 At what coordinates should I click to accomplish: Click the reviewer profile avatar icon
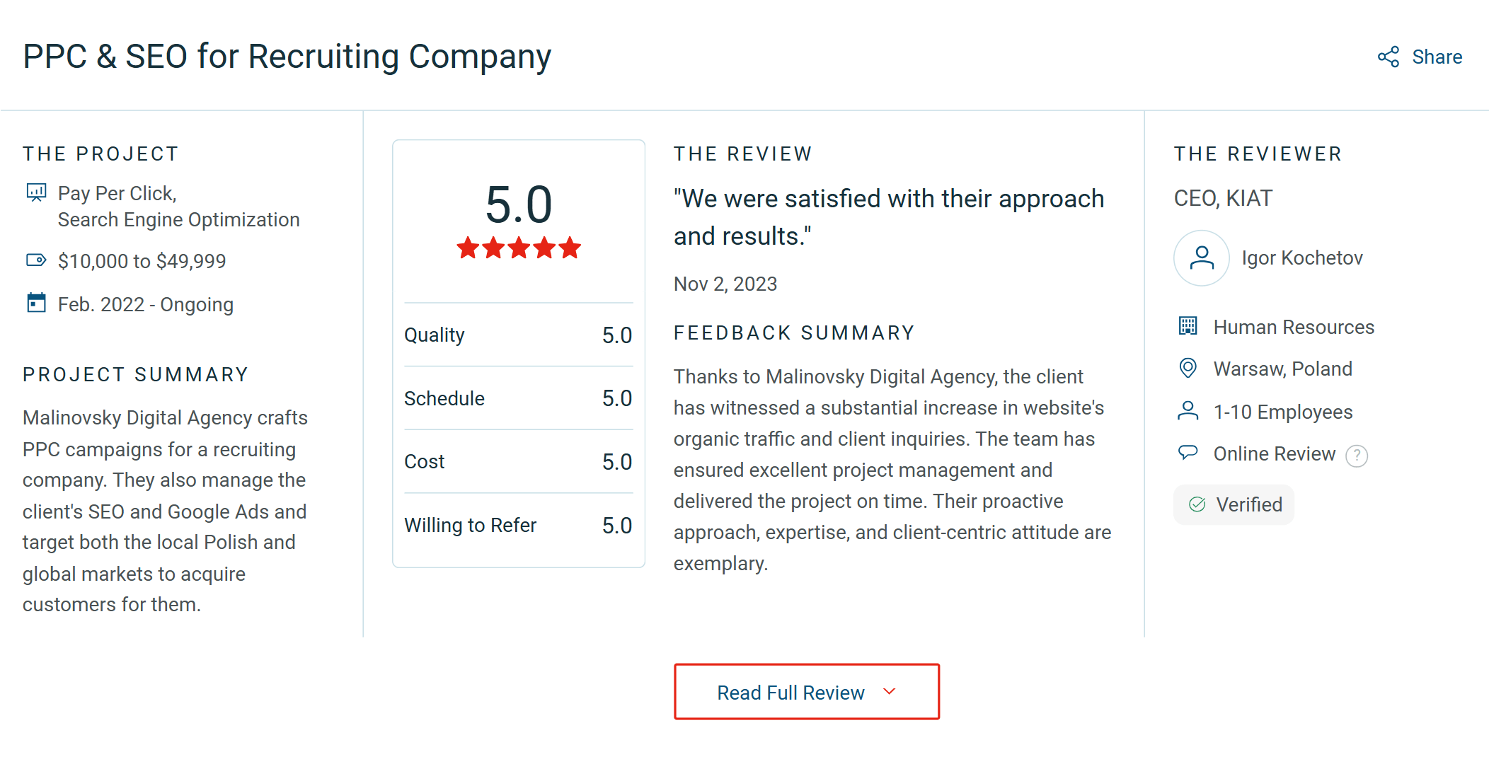click(x=1201, y=258)
